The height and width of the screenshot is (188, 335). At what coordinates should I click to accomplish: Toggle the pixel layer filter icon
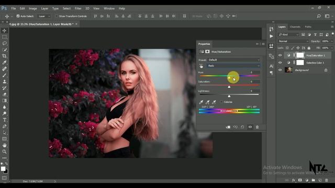(303, 34)
